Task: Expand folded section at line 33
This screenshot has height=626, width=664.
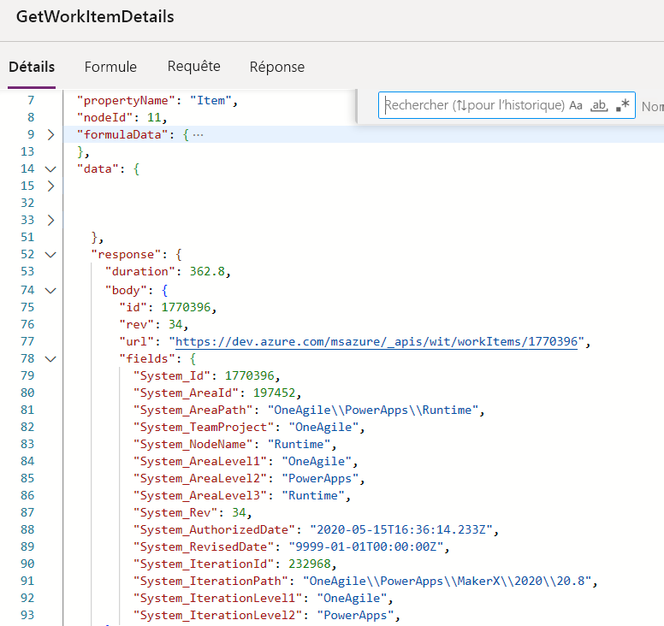Action: tap(50, 220)
